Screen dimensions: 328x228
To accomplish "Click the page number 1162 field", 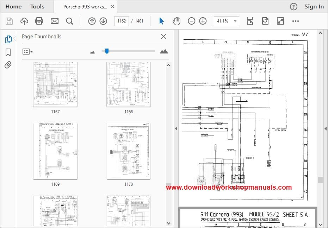I will 122,21.
